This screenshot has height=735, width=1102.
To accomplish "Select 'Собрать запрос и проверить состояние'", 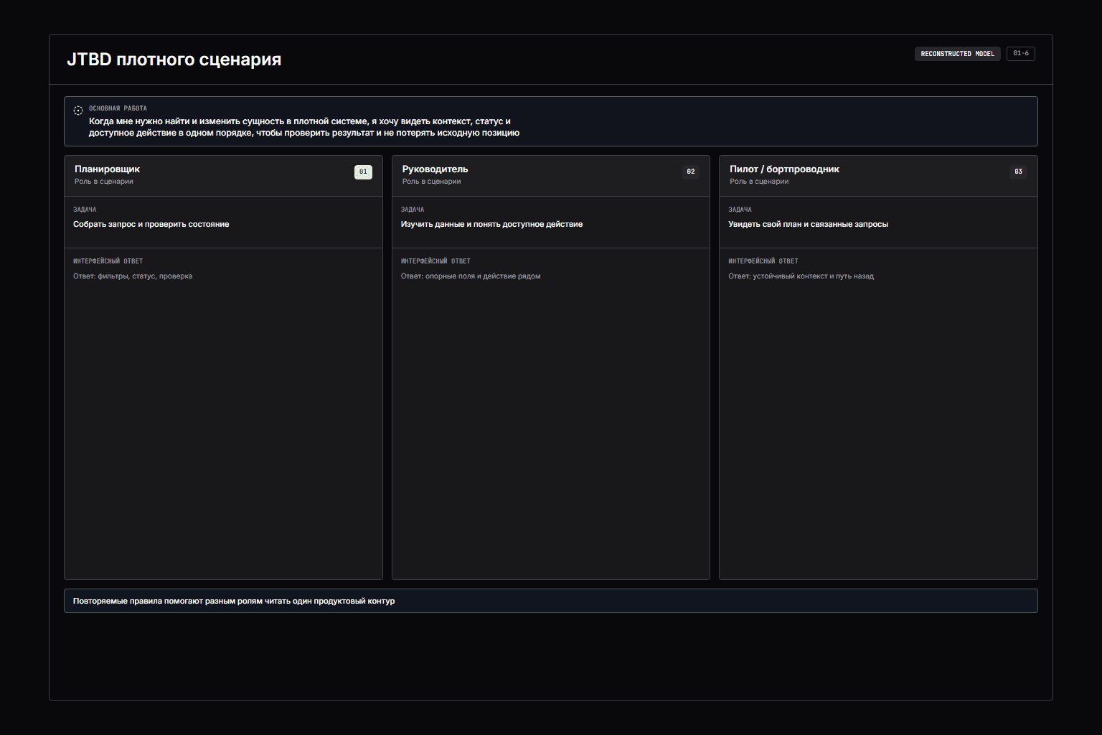I will tap(151, 225).
